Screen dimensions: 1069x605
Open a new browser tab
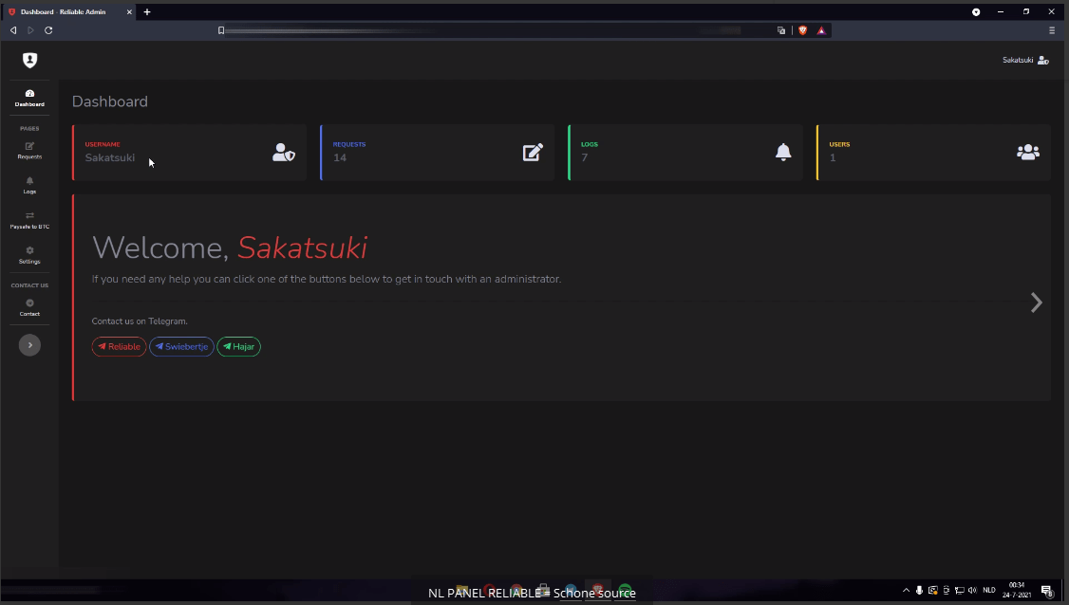pos(147,11)
